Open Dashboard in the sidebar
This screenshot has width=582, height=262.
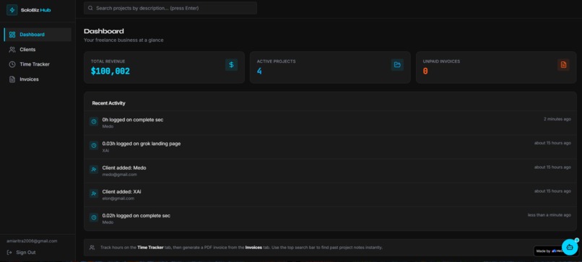[x=38, y=35]
